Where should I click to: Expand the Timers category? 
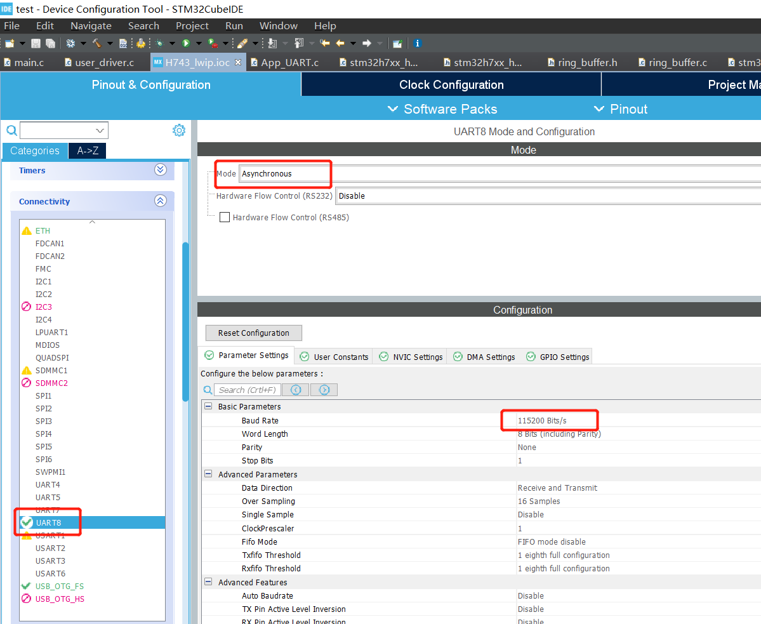[x=161, y=170]
